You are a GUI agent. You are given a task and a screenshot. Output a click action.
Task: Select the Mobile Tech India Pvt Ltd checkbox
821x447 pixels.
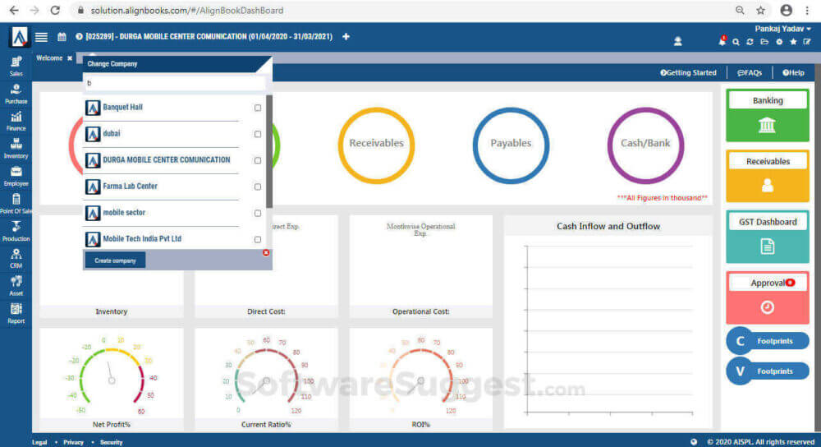pos(258,239)
